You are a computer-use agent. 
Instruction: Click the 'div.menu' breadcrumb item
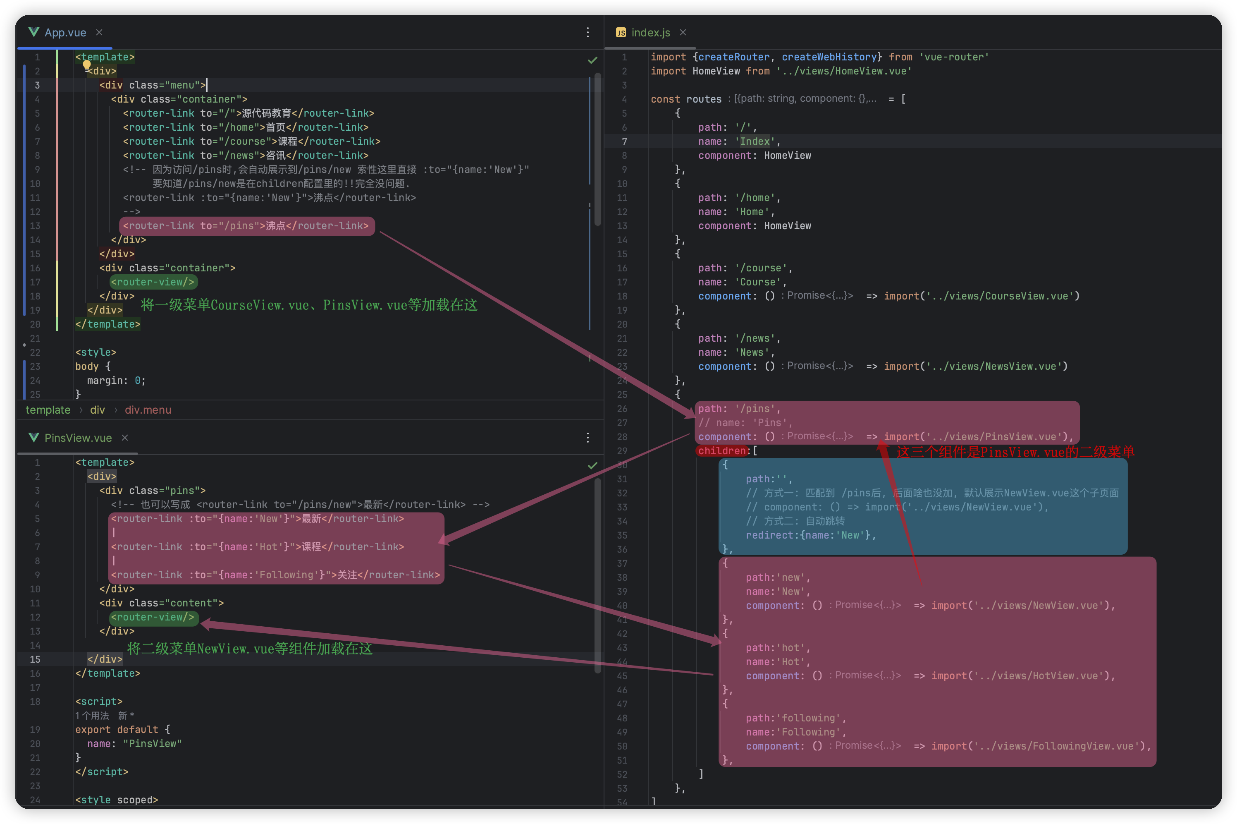(x=148, y=410)
